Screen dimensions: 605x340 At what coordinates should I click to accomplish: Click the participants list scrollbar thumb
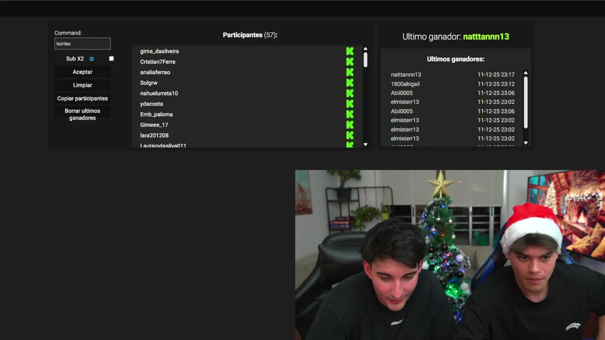tap(365, 59)
